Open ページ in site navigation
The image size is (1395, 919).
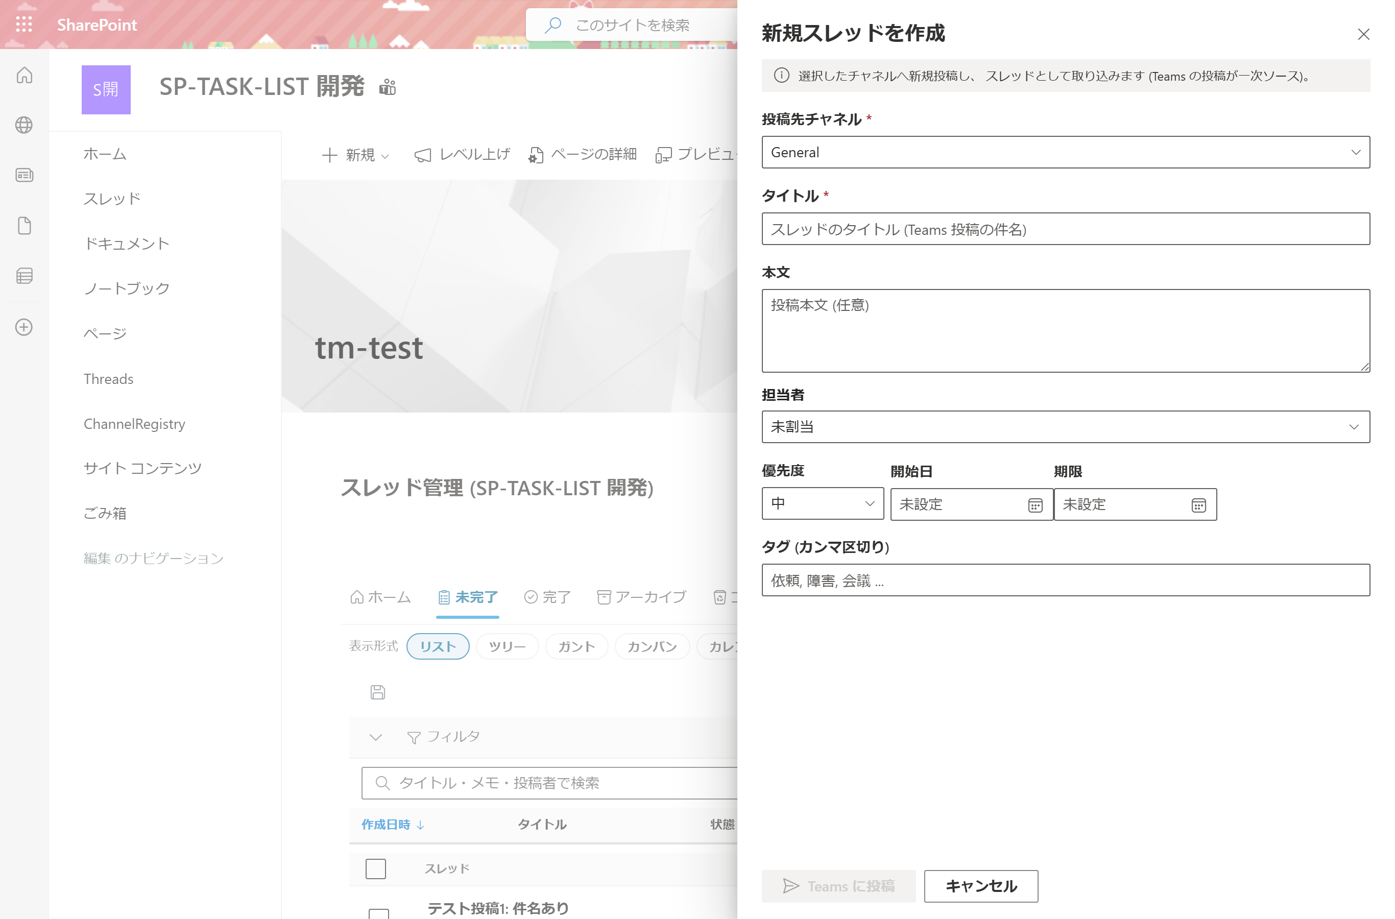[x=105, y=333]
